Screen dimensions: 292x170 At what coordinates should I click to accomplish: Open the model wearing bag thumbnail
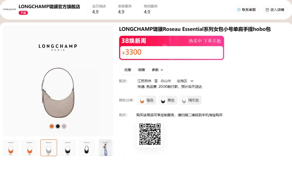click(105, 148)
